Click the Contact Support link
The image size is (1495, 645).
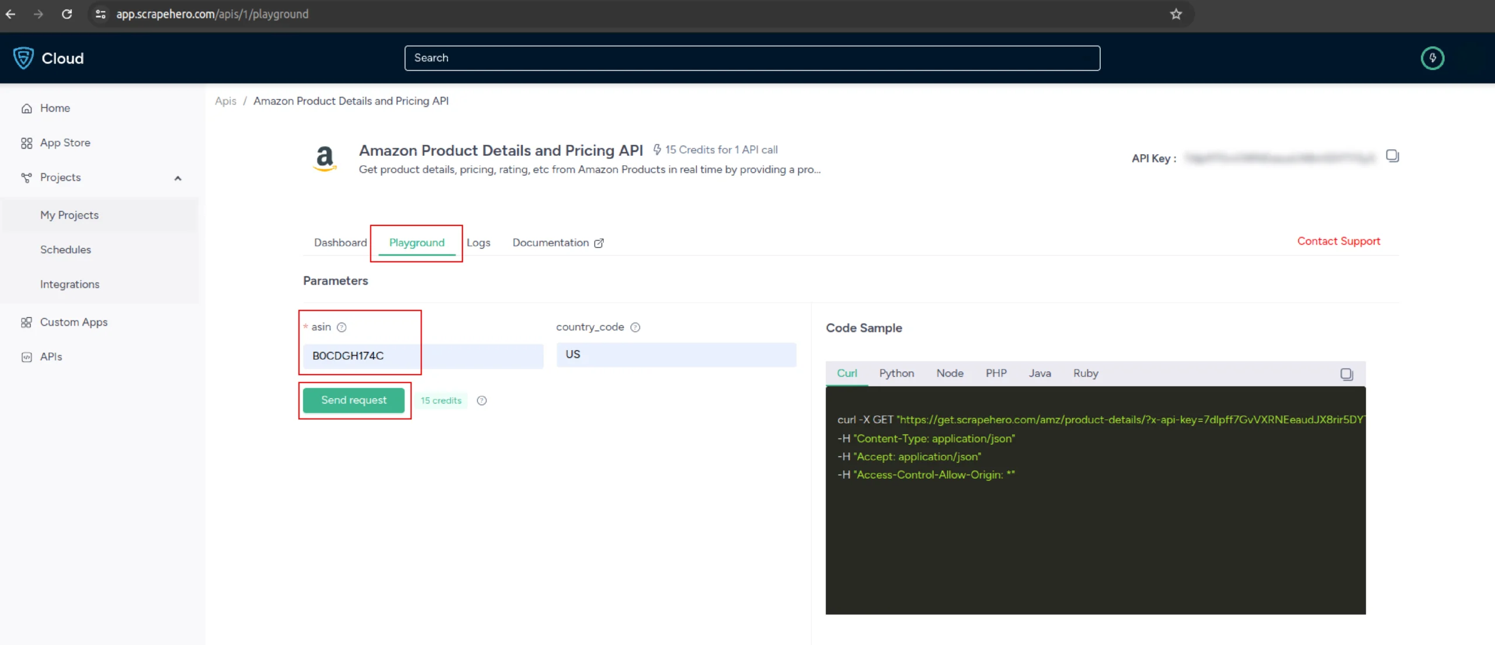pos(1338,241)
